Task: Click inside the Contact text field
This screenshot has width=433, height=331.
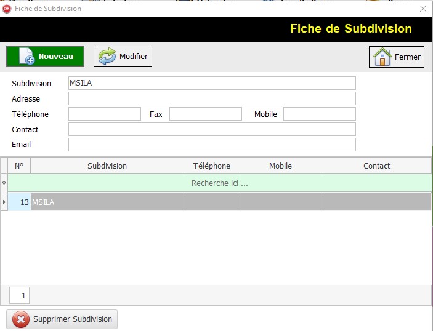Action: tap(212, 129)
